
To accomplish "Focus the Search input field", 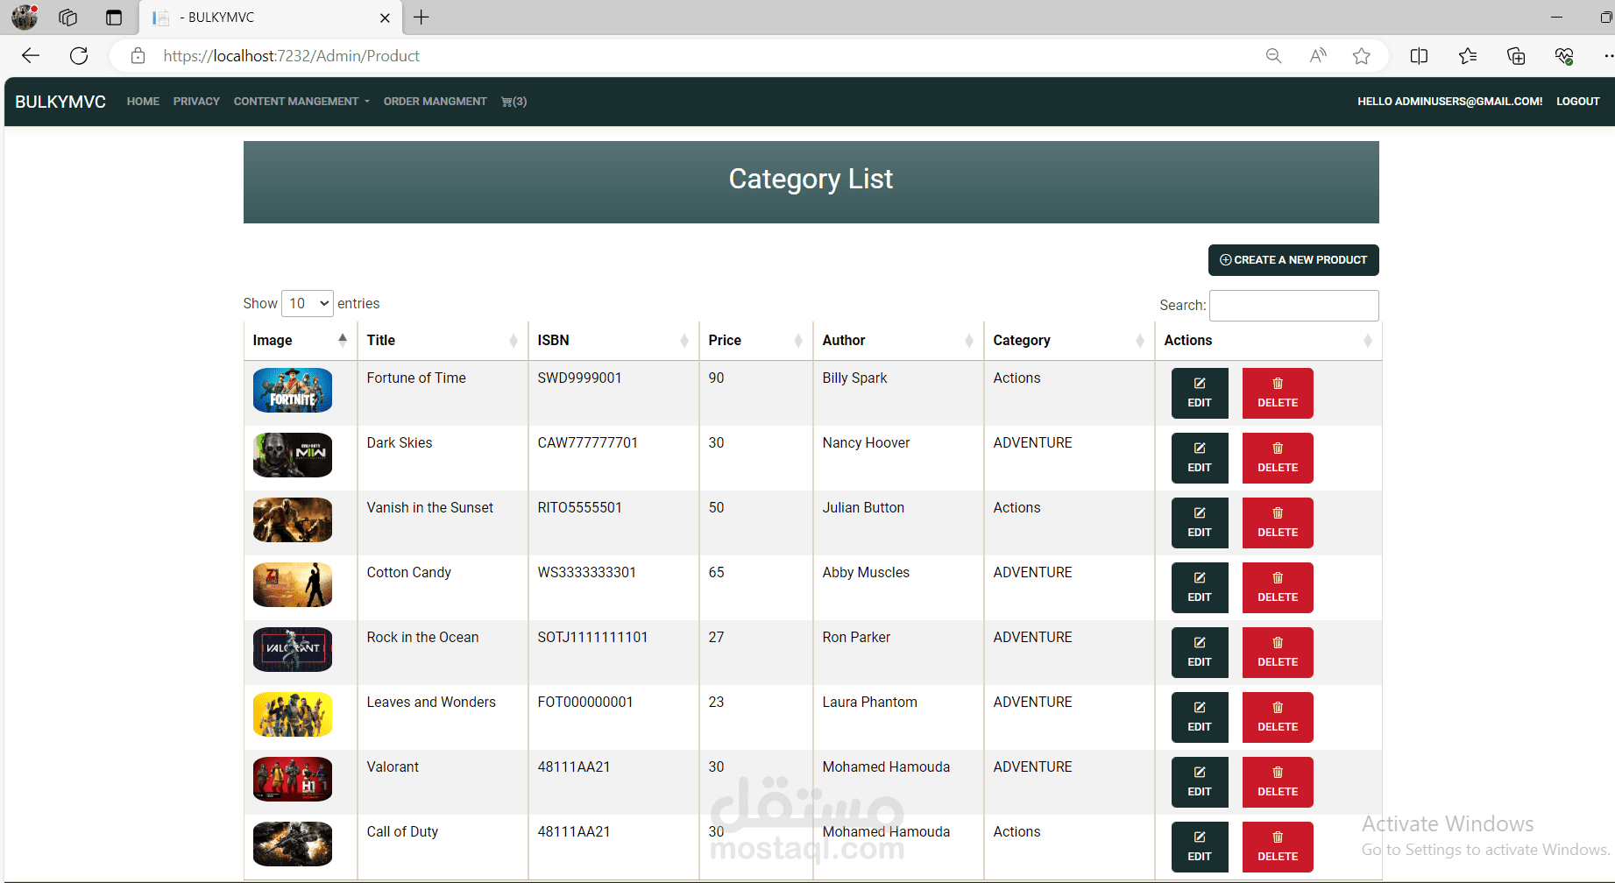I will coord(1293,306).
